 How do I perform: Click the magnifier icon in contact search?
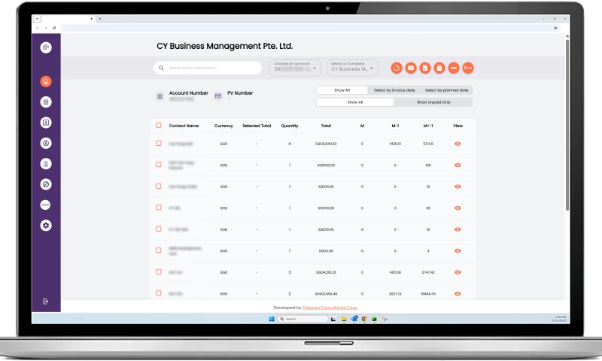[x=161, y=68]
